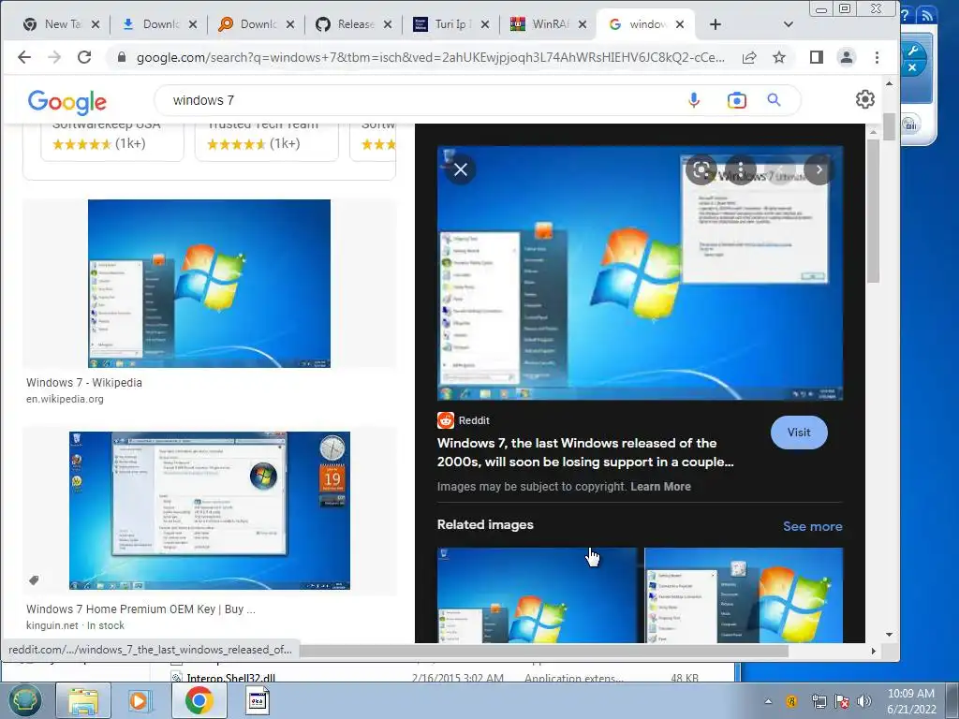Close the Release GitHub tab
The image size is (959, 719).
(388, 24)
